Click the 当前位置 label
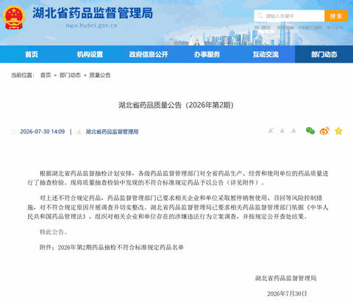Viewport: 353px width, 303px height. 23,75
